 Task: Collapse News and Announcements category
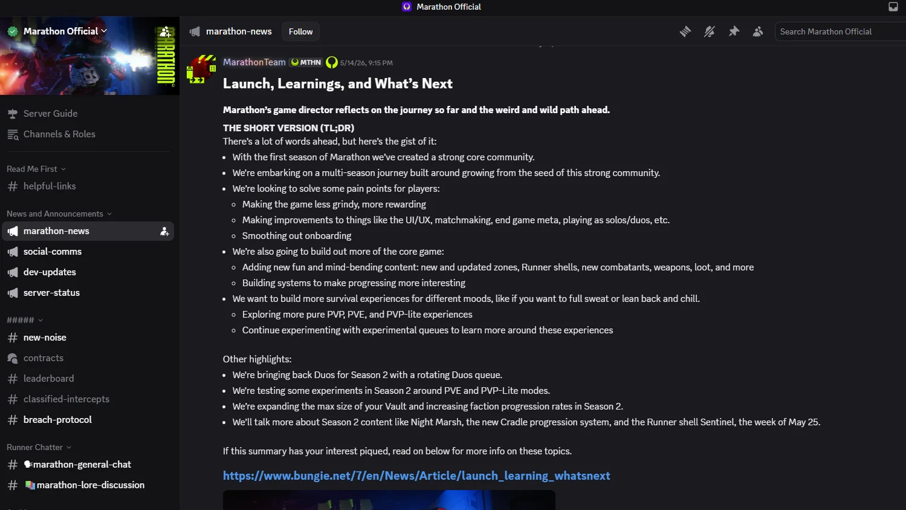[x=59, y=214]
